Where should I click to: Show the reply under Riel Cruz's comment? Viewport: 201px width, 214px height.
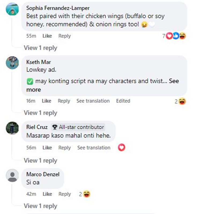tap(40, 161)
